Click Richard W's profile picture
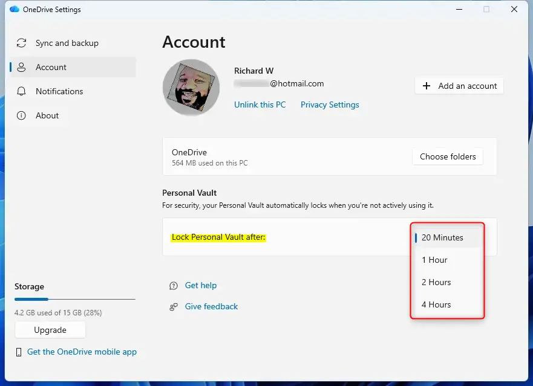 [x=191, y=88]
